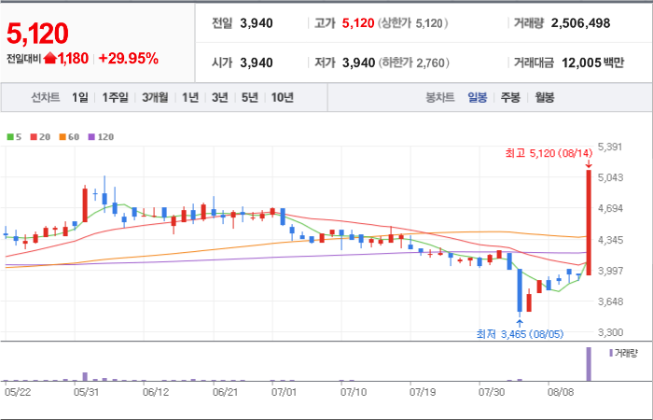Click the 5,391 price axis label
This screenshot has height=420, width=653.
[610, 147]
